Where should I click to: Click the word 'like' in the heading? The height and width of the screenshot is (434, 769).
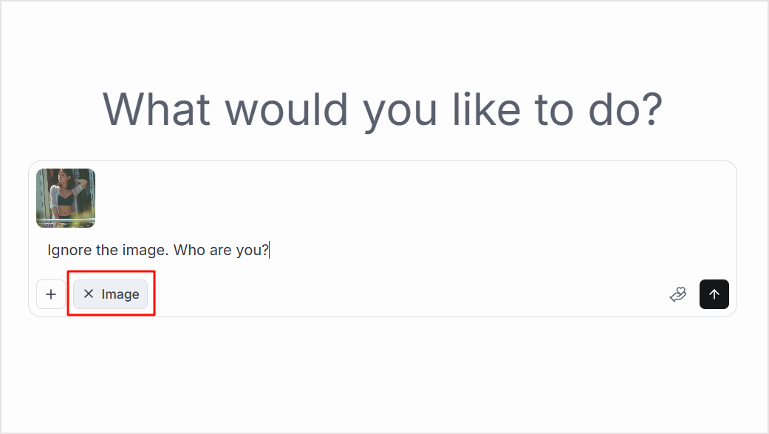[487, 110]
